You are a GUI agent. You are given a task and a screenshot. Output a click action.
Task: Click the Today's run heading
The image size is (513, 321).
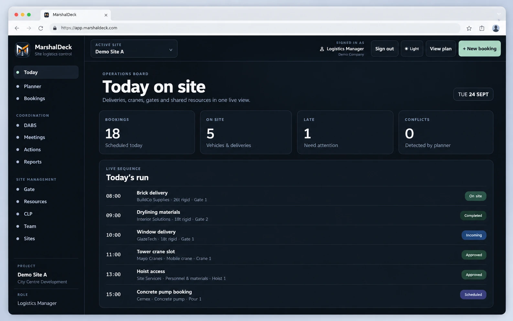tap(127, 178)
